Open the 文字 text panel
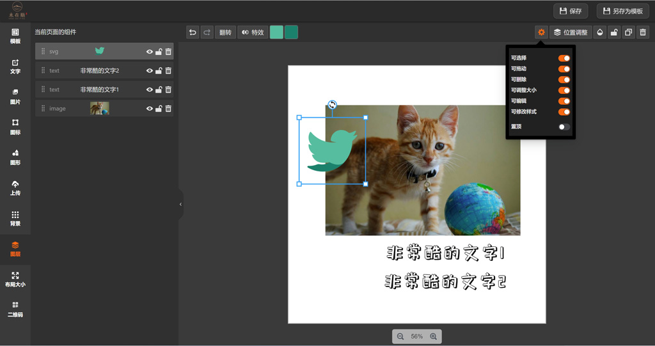 click(15, 67)
